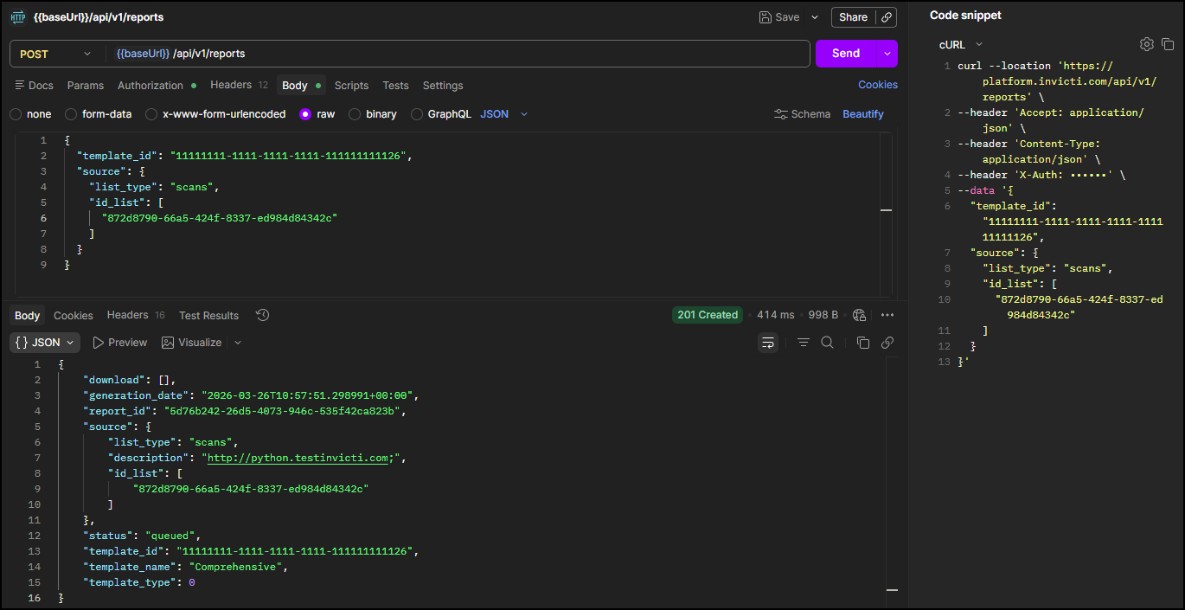
Task: Open the python.testinvicti.com link in the response
Action: coord(298,457)
